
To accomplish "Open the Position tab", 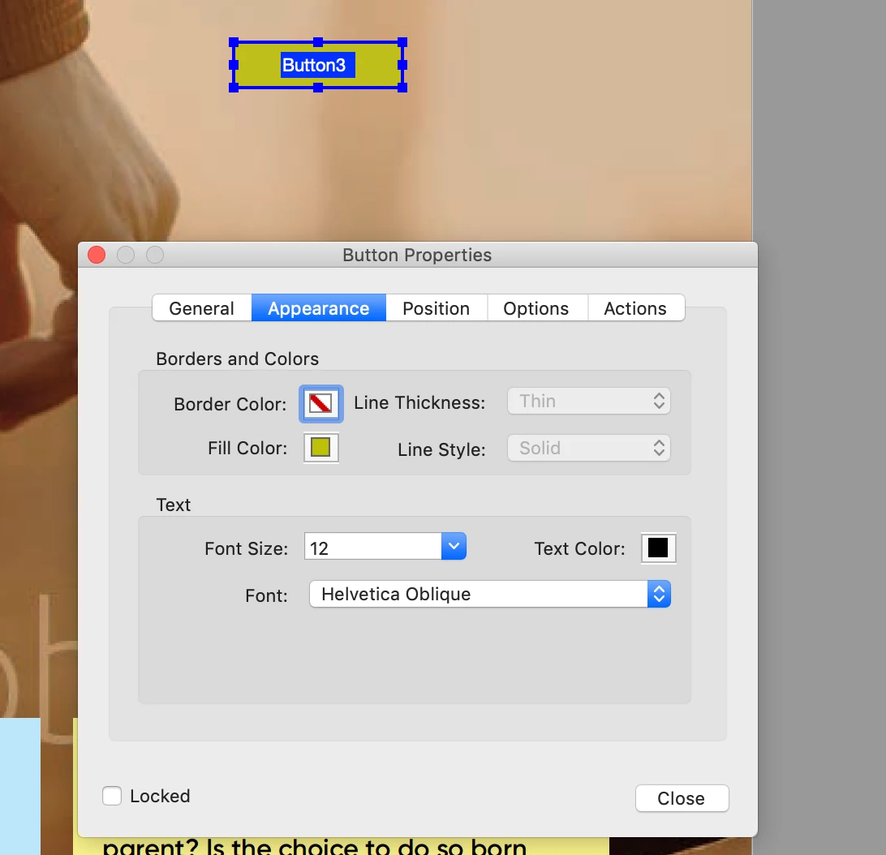I will tap(437, 308).
